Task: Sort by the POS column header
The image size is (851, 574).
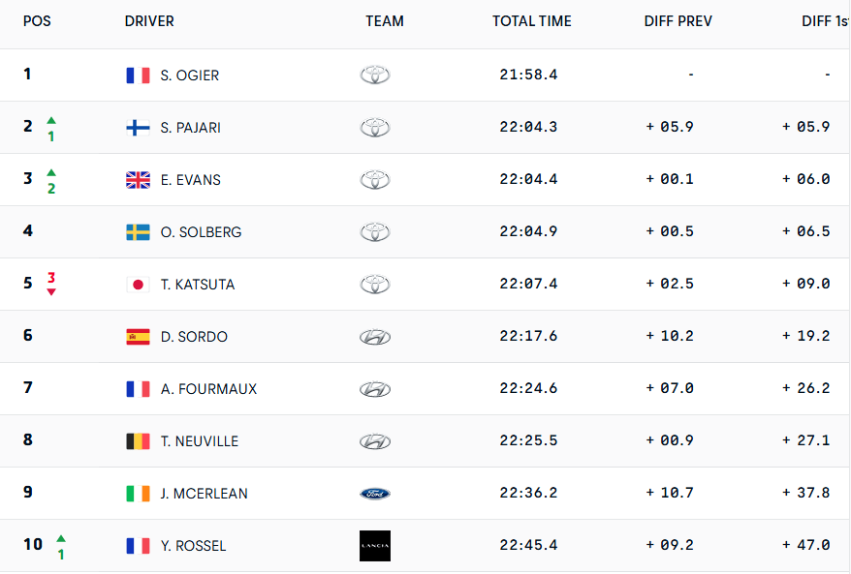Action: 37,21
